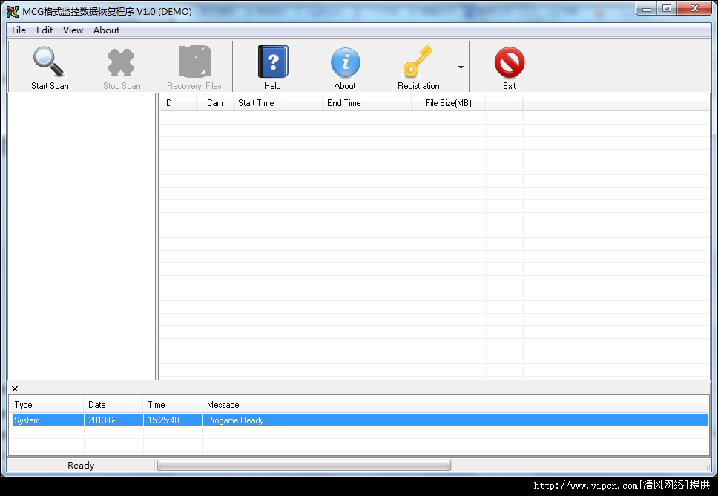718x496 pixels.
Task: Click the resize grip in status bar
Action: [708, 467]
